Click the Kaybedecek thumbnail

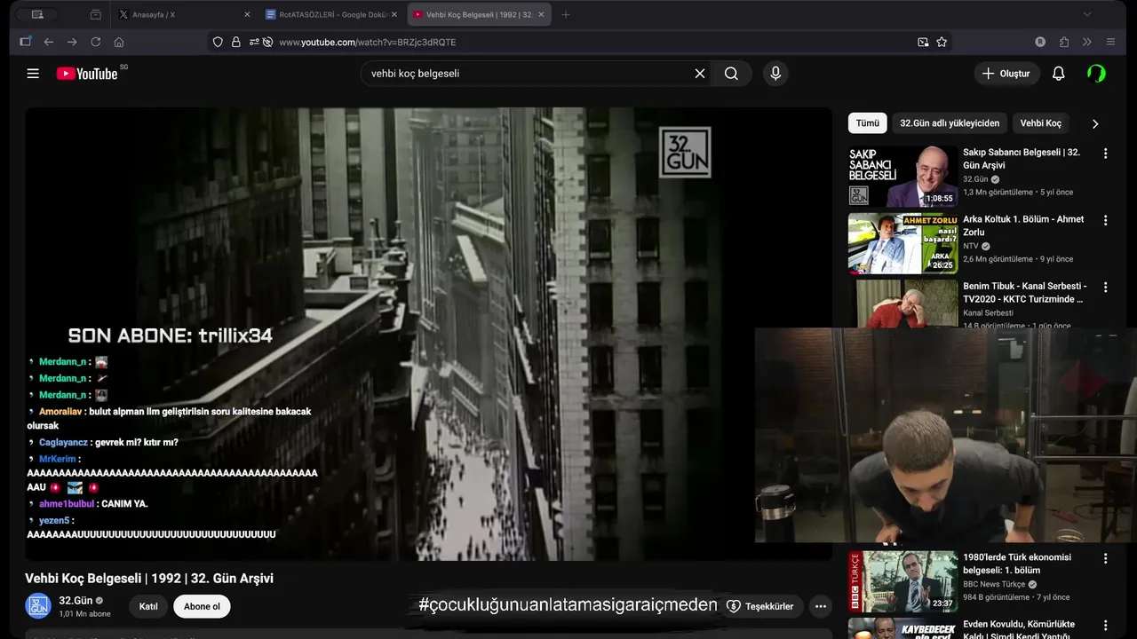click(902, 628)
